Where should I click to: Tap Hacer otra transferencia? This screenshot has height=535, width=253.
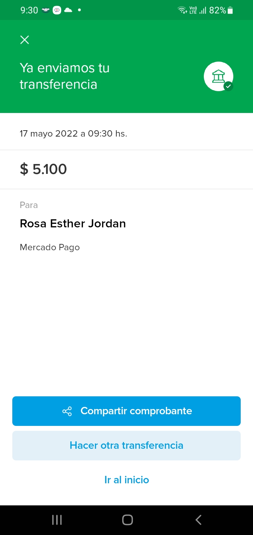[x=126, y=445]
